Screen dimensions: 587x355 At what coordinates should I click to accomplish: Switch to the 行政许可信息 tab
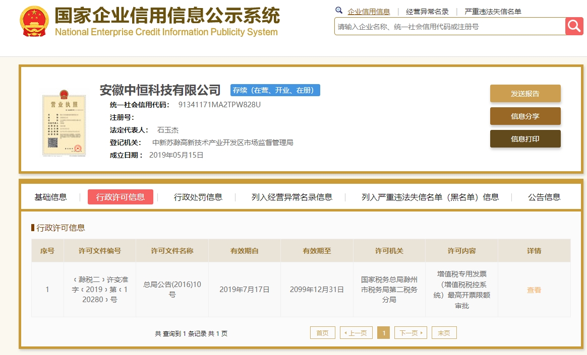(x=120, y=197)
